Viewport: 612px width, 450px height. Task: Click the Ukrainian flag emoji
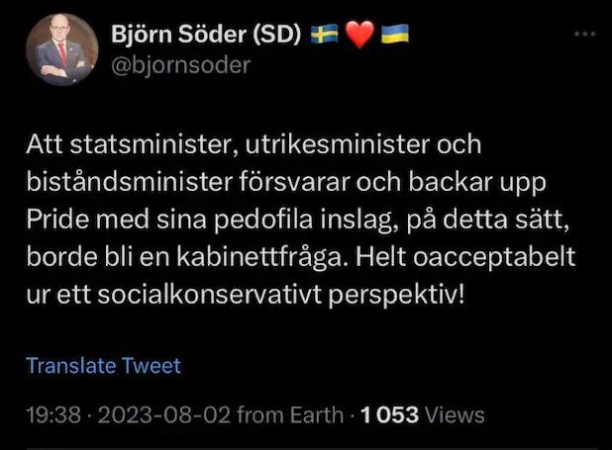(394, 36)
